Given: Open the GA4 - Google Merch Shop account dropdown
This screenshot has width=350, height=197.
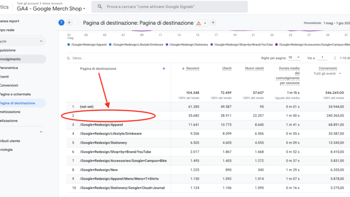Looking at the screenshot, I should [x=51, y=9].
